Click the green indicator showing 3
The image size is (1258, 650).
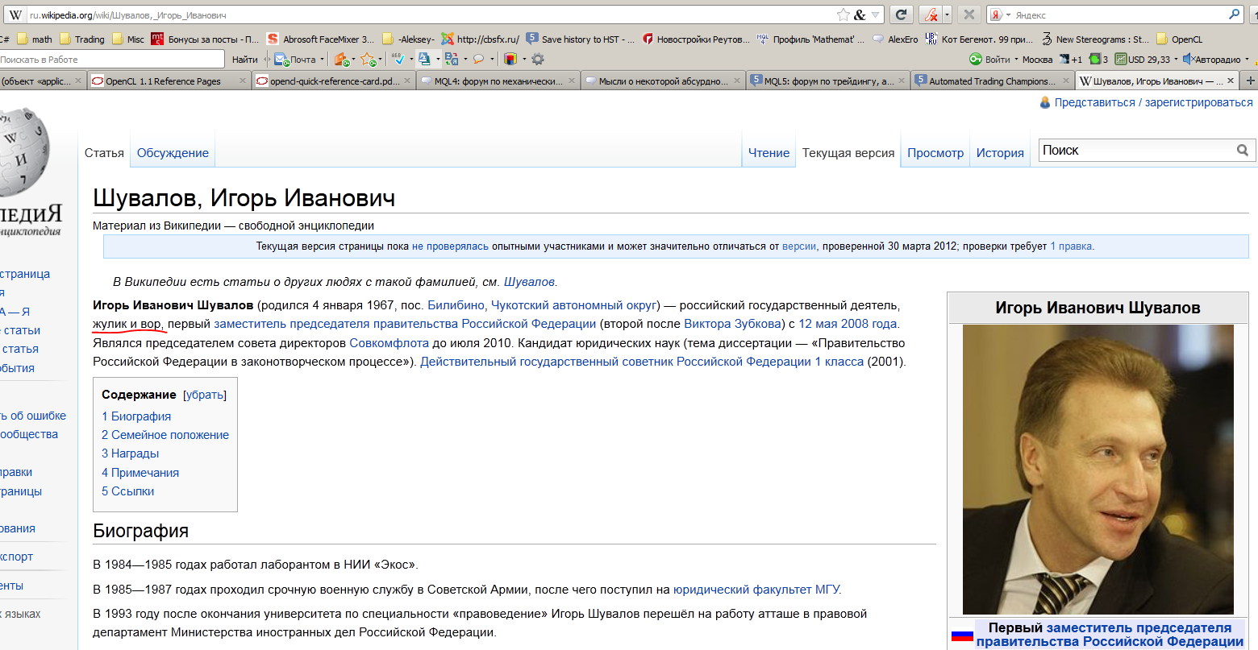[x=1098, y=59]
